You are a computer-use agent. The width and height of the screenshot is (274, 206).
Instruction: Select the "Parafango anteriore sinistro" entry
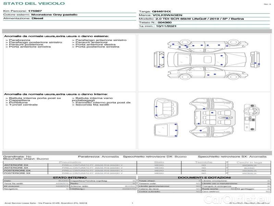point(101,40)
